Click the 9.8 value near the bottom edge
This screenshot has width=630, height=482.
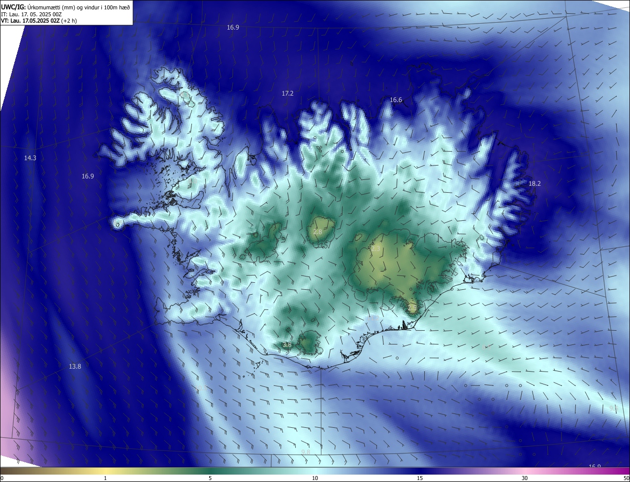click(x=306, y=452)
